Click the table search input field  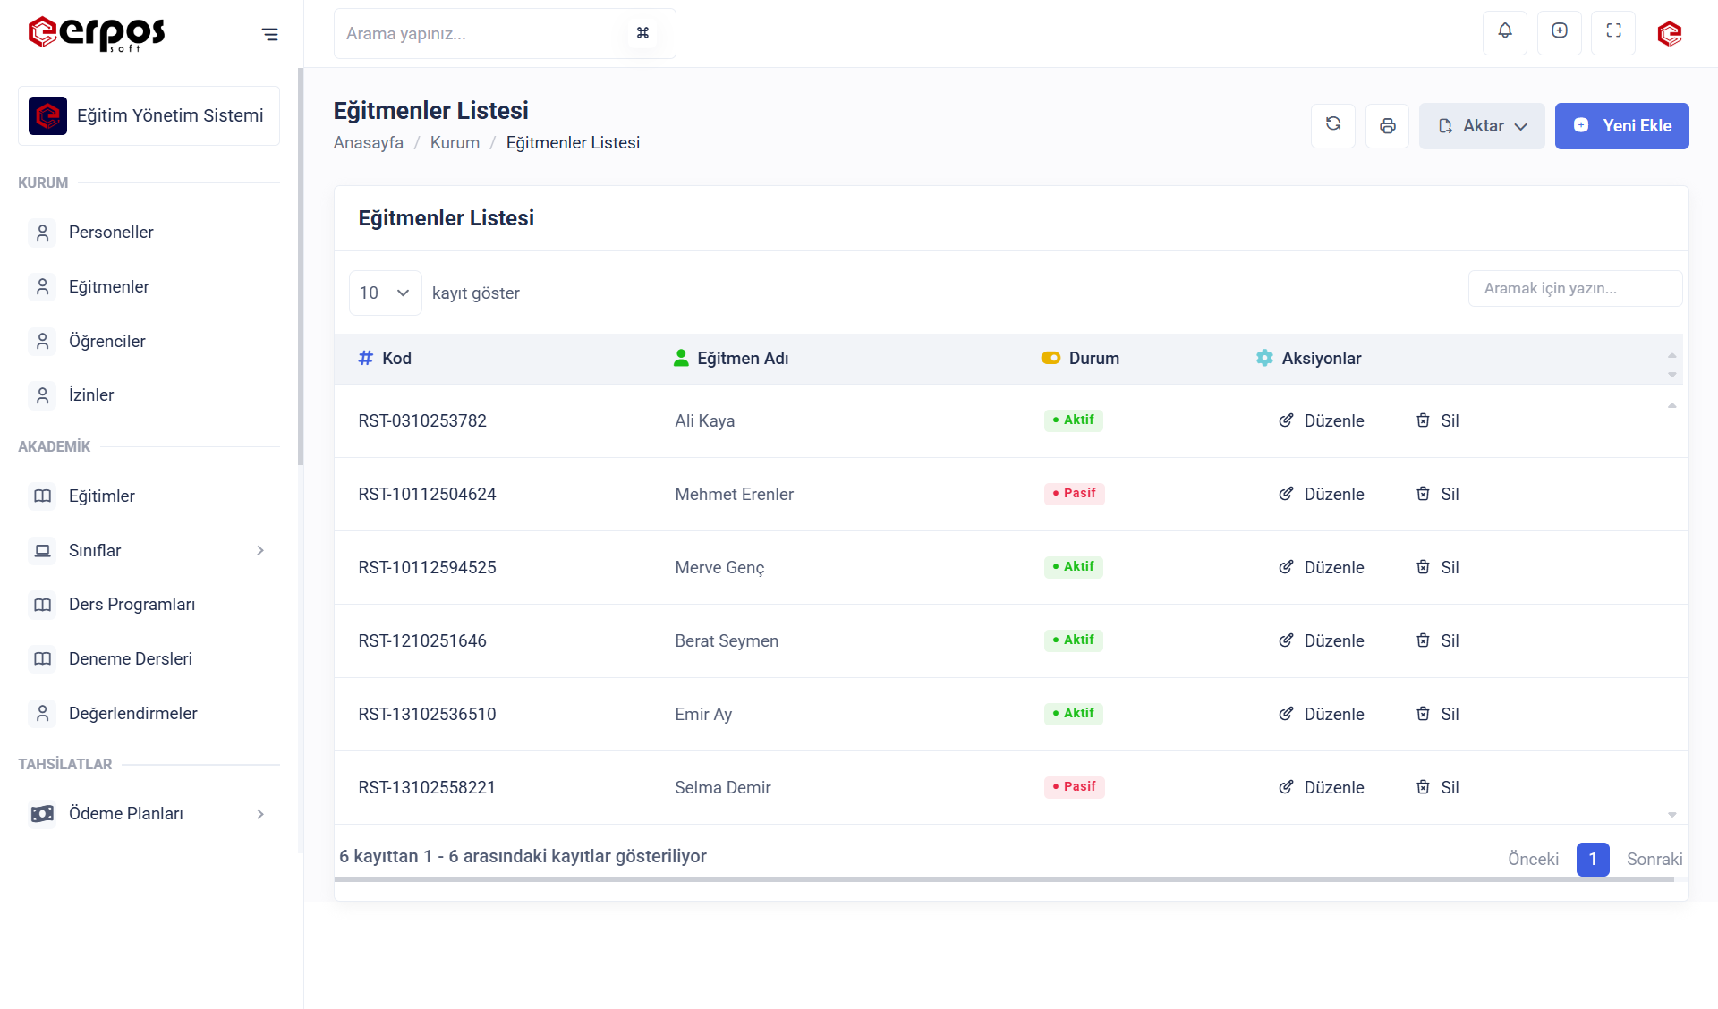tap(1575, 289)
